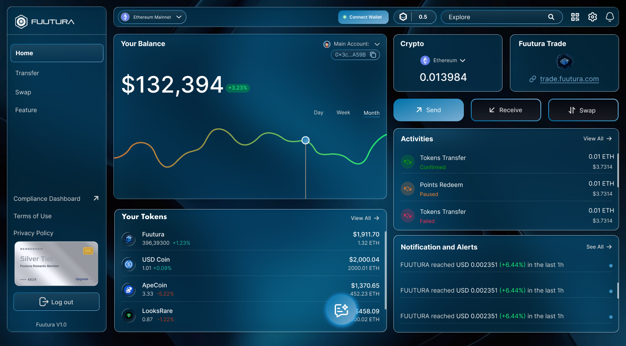Open the Ethereum Mainnet network dropdown
Viewport: 626px width, 346px height.
click(x=152, y=17)
